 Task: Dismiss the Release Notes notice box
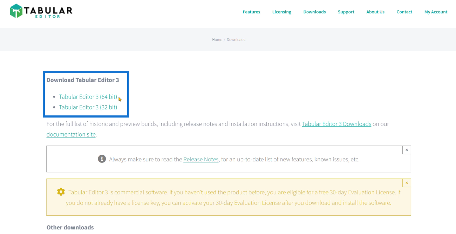(x=407, y=150)
